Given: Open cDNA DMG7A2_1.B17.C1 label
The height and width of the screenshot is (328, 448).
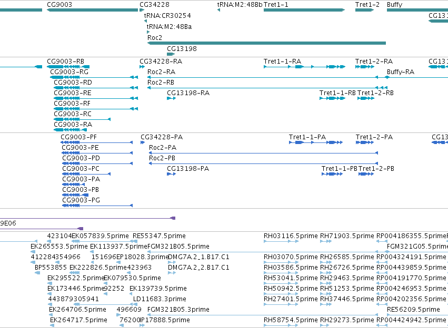Looking at the screenshot, I should click(198, 257).
